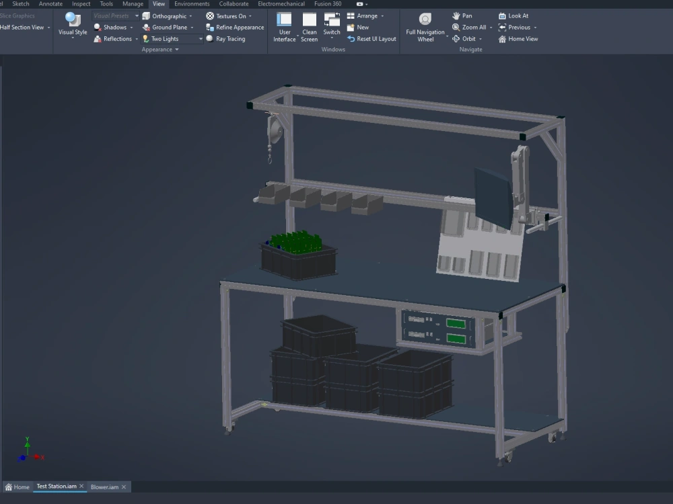673x504 pixels.
Task: Open the Visual Style gallery
Action: (x=73, y=26)
